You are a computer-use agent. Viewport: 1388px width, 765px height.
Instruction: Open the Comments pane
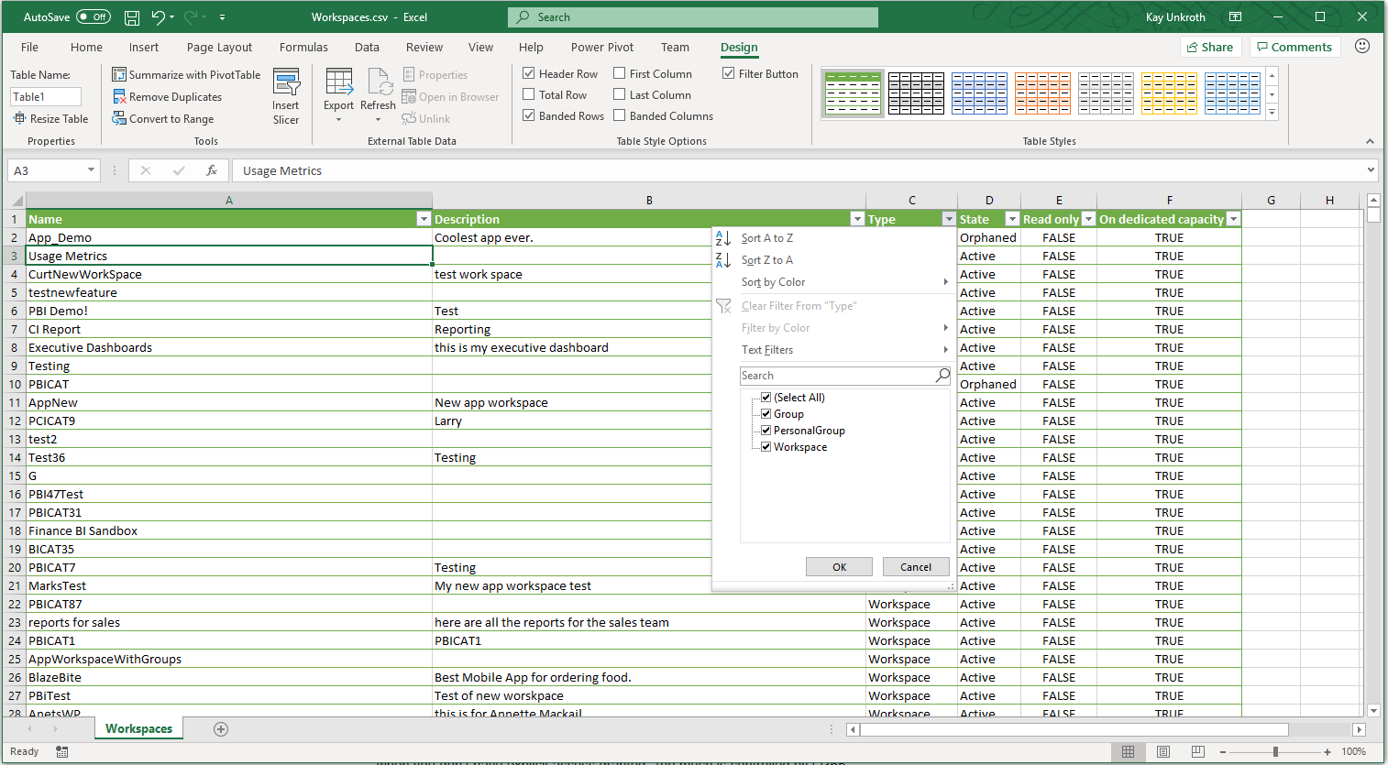click(1294, 46)
